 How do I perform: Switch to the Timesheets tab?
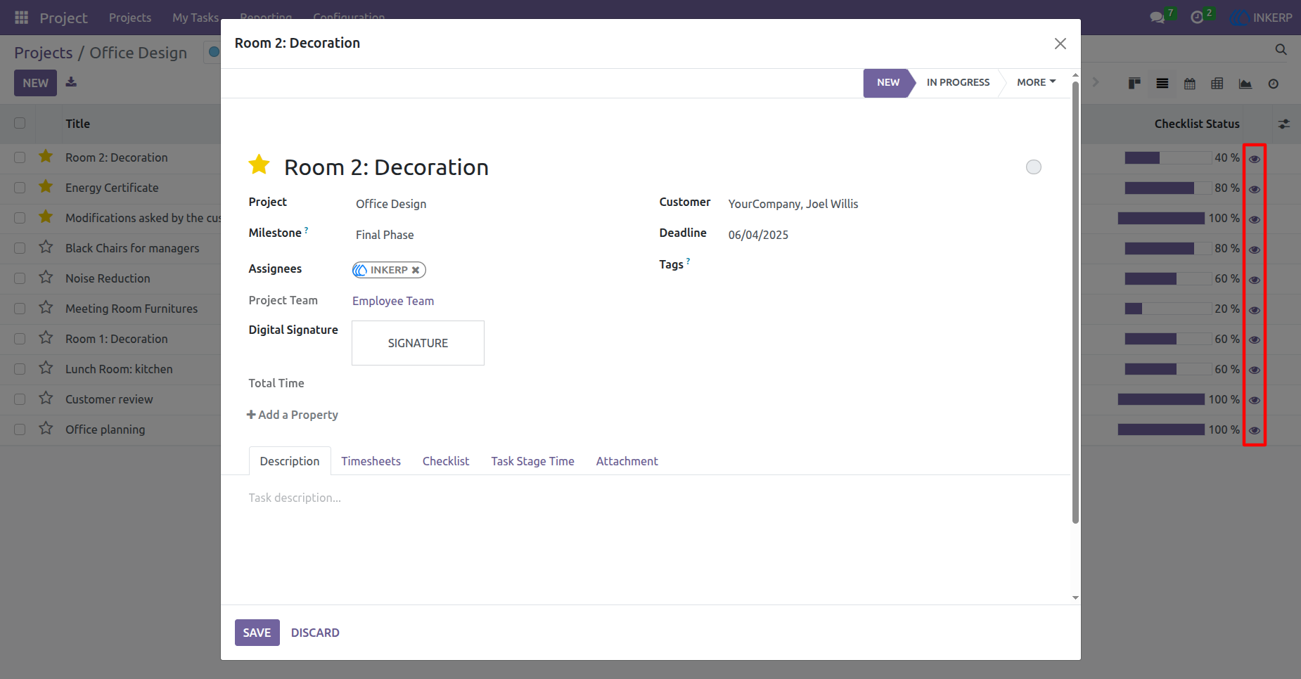(x=371, y=461)
